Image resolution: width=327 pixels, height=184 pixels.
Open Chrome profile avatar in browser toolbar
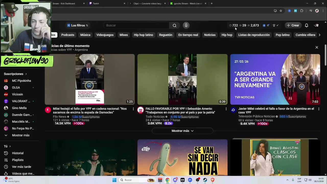[317, 11]
